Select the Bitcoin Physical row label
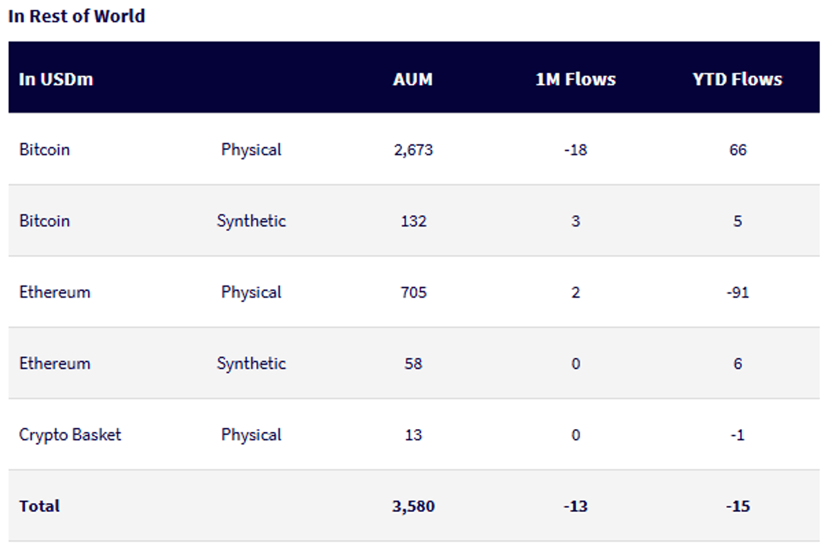Screen dimensions: 829x548 [x=44, y=149]
